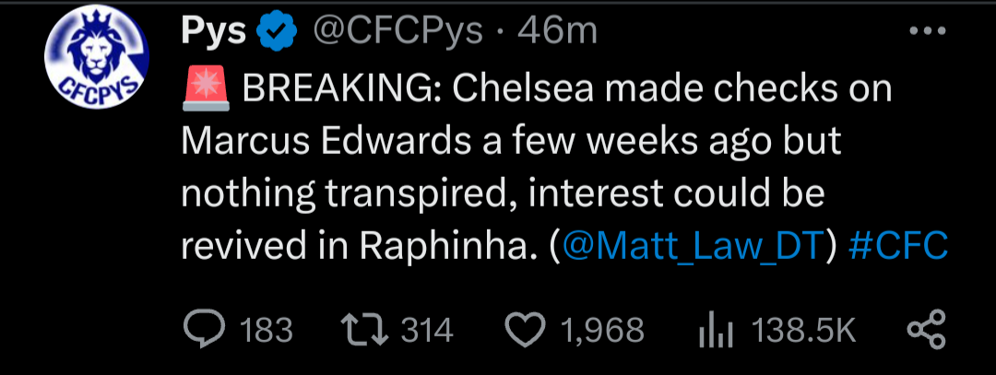Like the tweet with the heart icon
The height and width of the screenshot is (375, 996).
click(x=527, y=331)
